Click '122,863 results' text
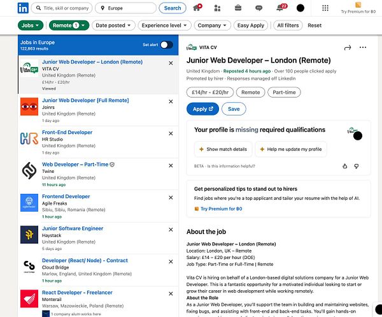382x317 pixels. coord(34,49)
